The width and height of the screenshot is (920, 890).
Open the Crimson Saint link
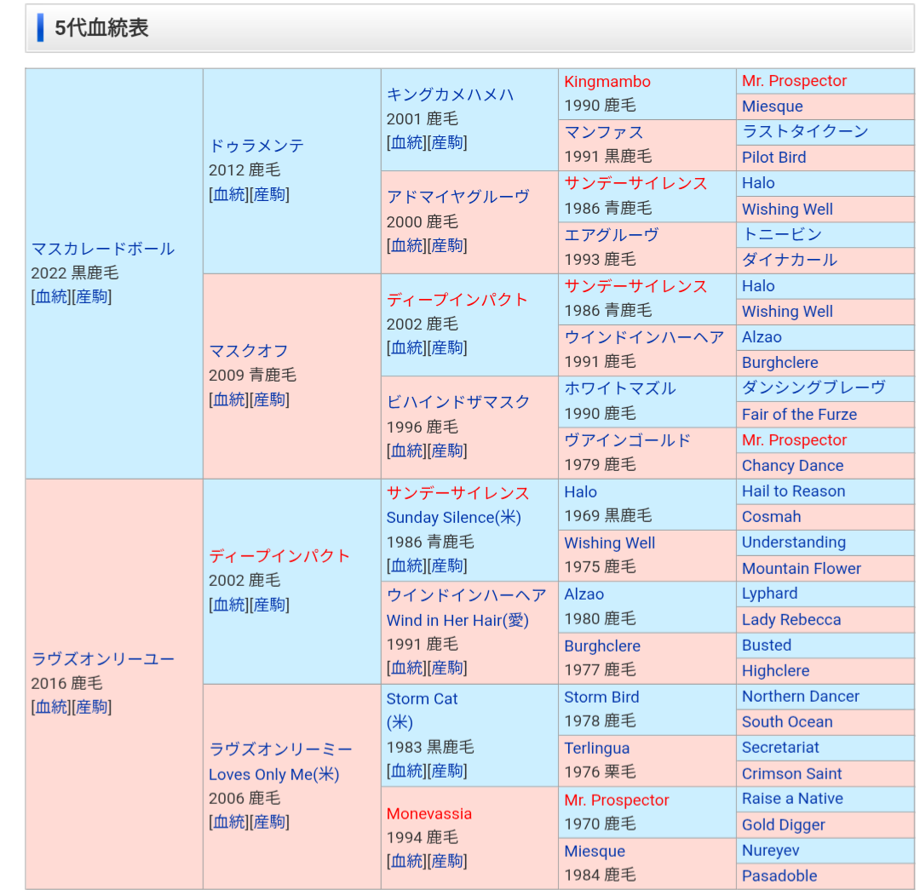point(791,774)
